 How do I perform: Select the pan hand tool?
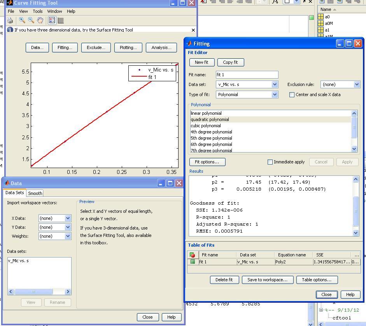tap(40, 20)
